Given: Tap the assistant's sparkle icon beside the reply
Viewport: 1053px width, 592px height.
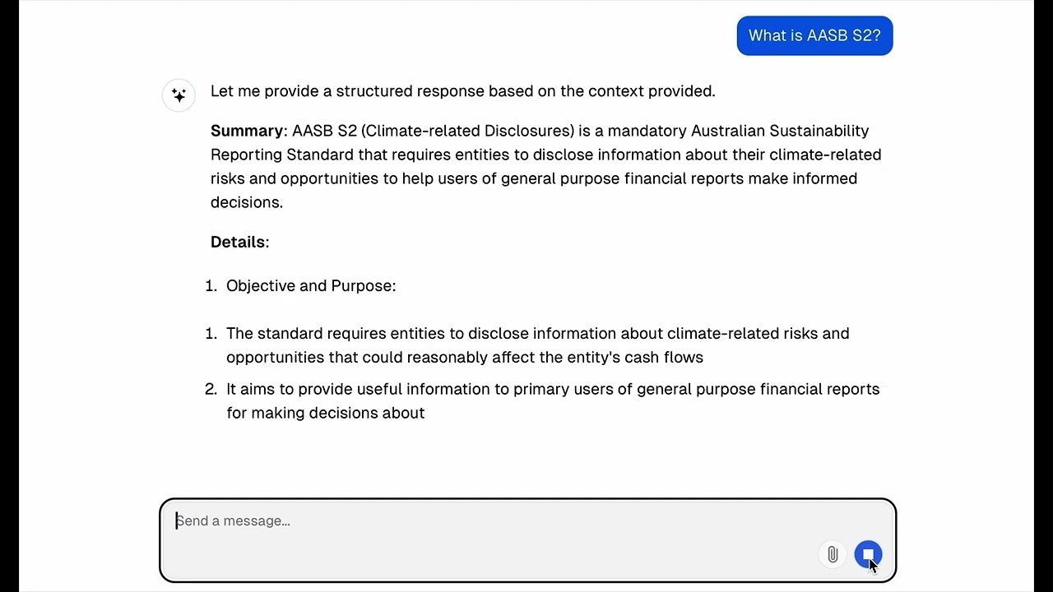Looking at the screenshot, I should 179,95.
